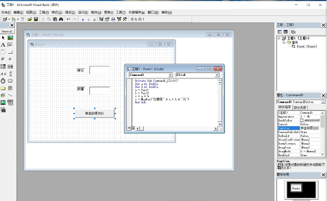The width and height of the screenshot is (327, 201).
Task: Click Open Project toolbar icon
Action: point(30,19)
